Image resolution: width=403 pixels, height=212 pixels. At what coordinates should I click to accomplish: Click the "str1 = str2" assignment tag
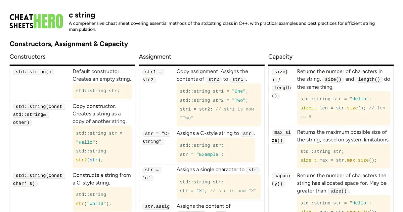click(153, 76)
